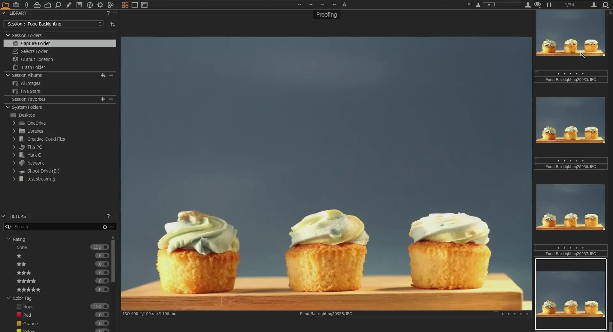The height and width of the screenshot is (332, 613).
Task: Open Trash Folder
Action: tap(60, 67)
